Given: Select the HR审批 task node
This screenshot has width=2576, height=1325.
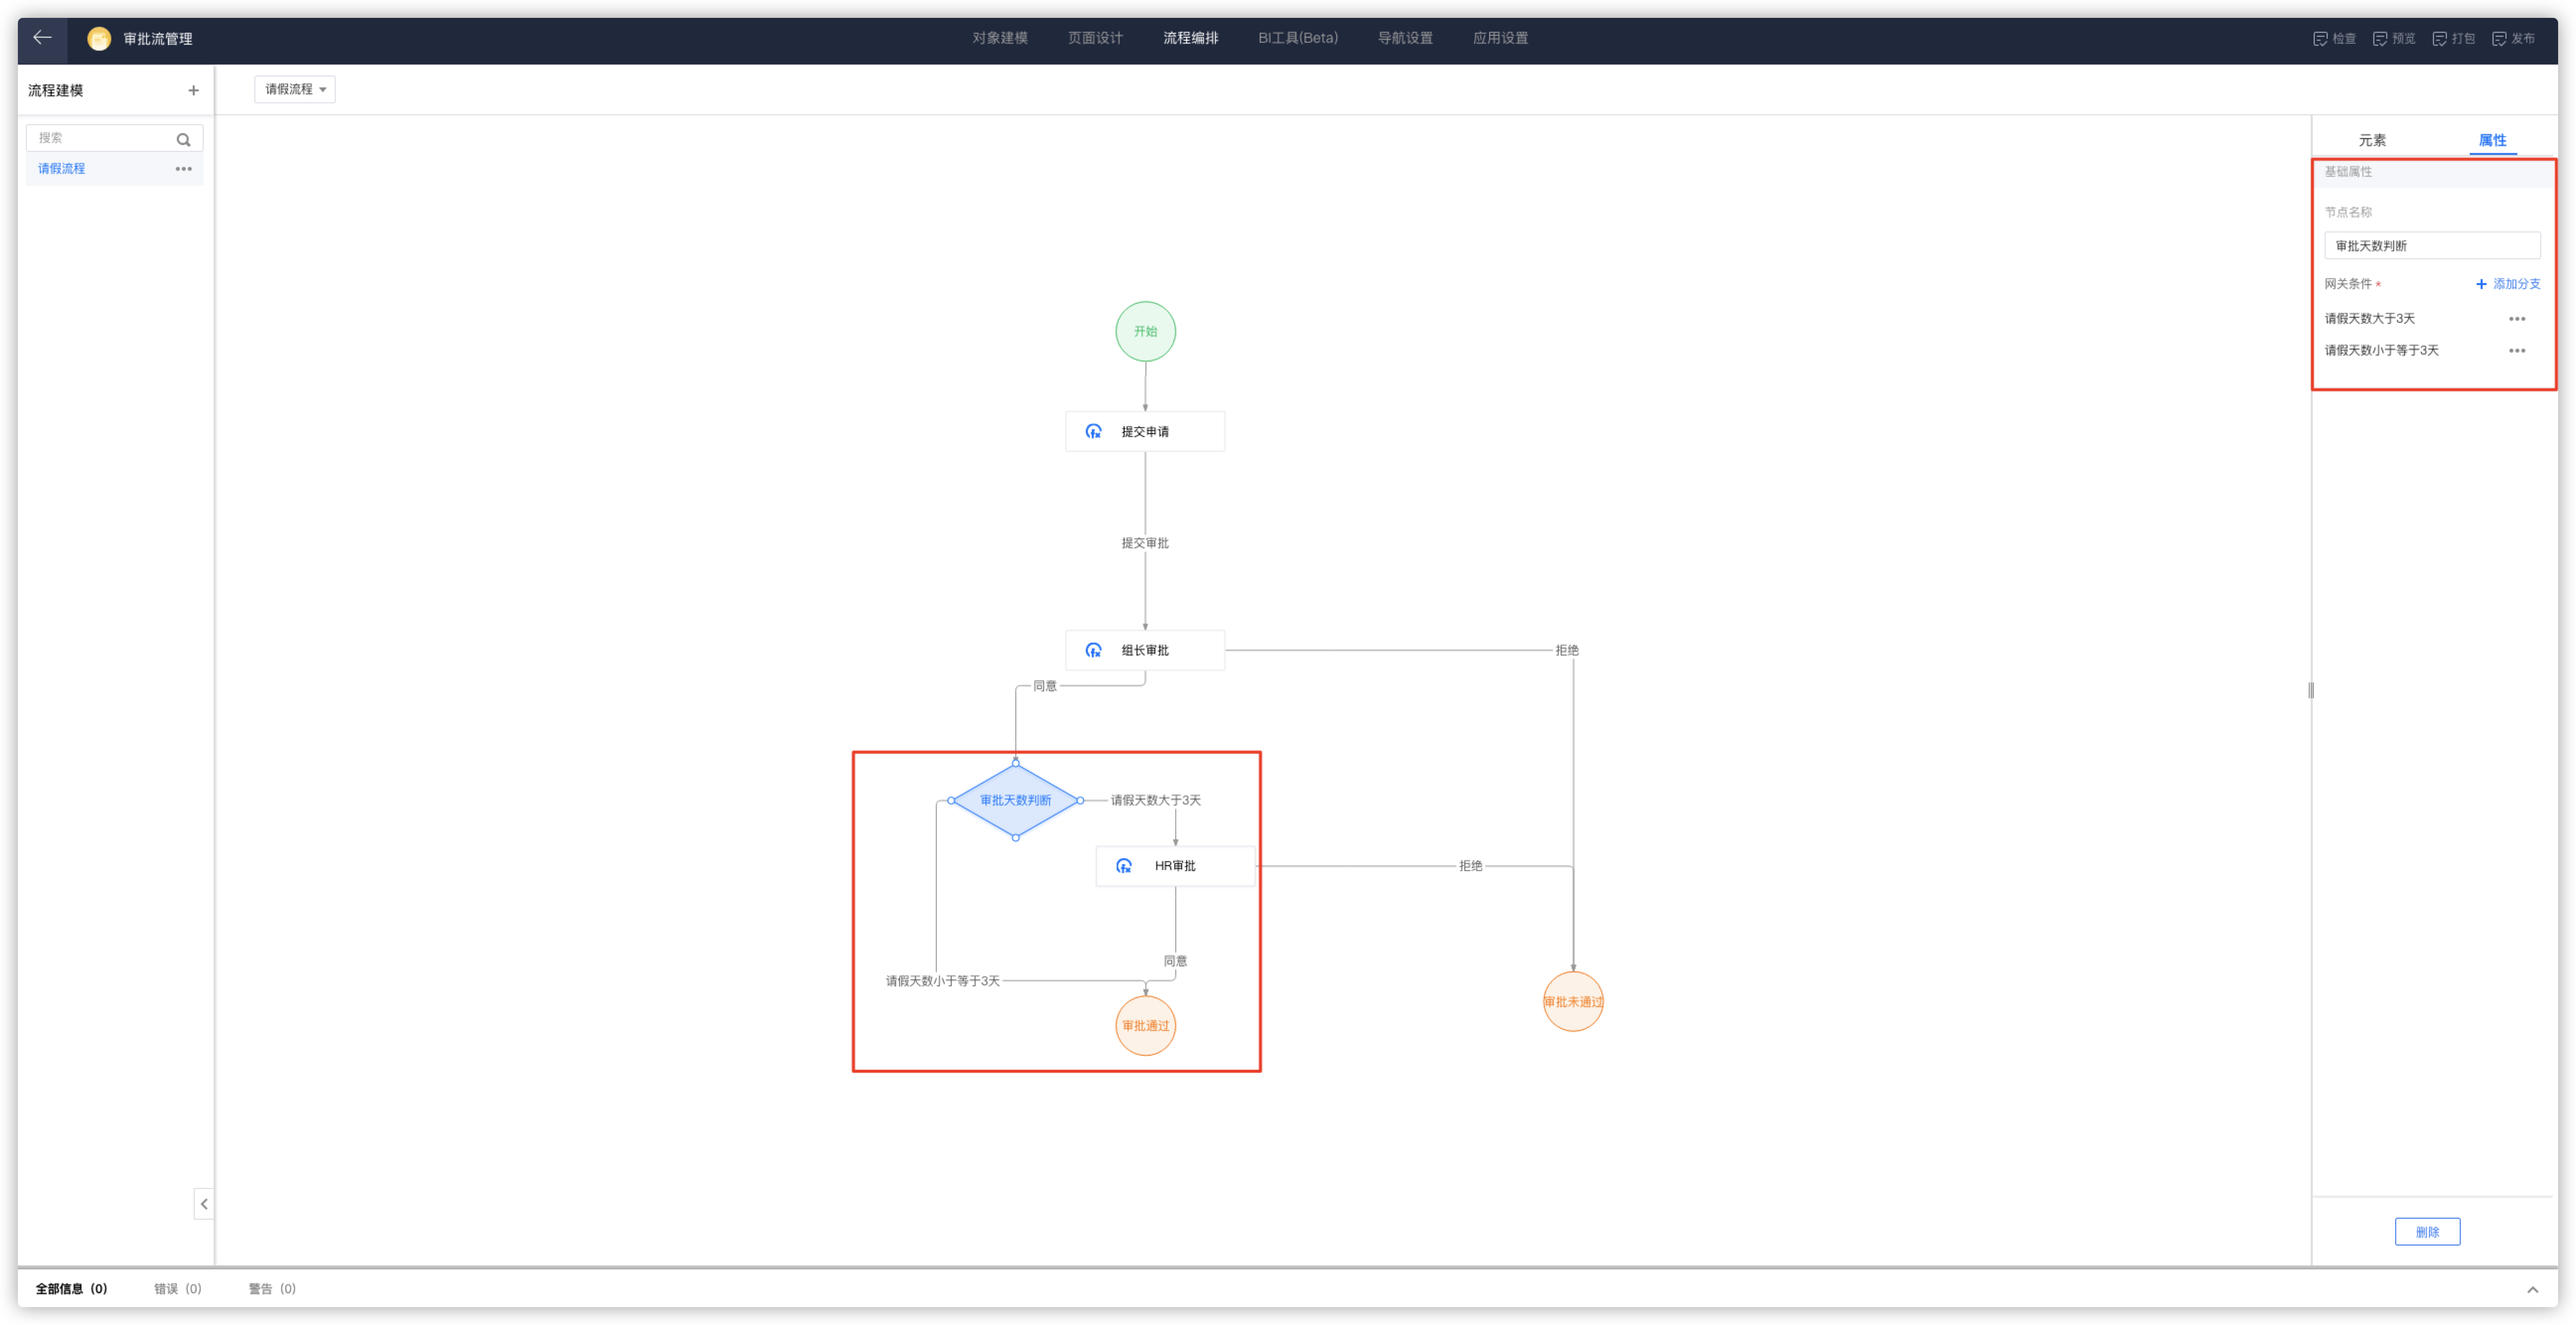Looking at the screenshot, I should (1175, 866).
